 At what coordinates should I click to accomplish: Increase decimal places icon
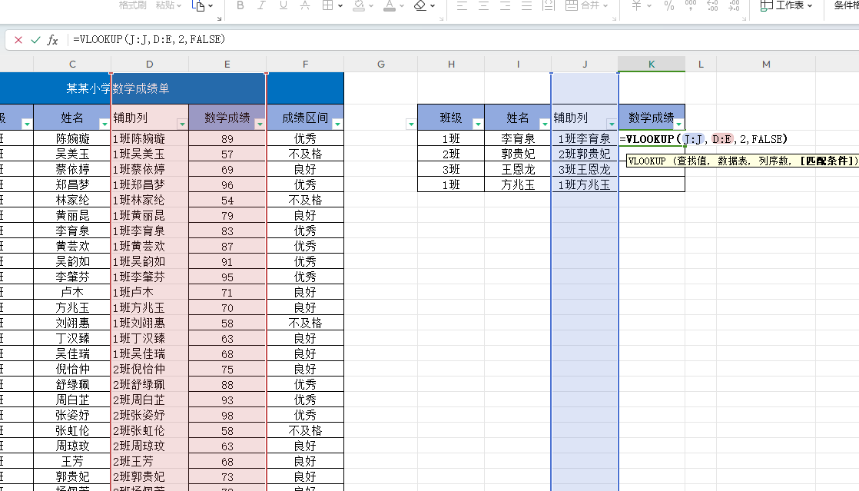click(712, 5)
